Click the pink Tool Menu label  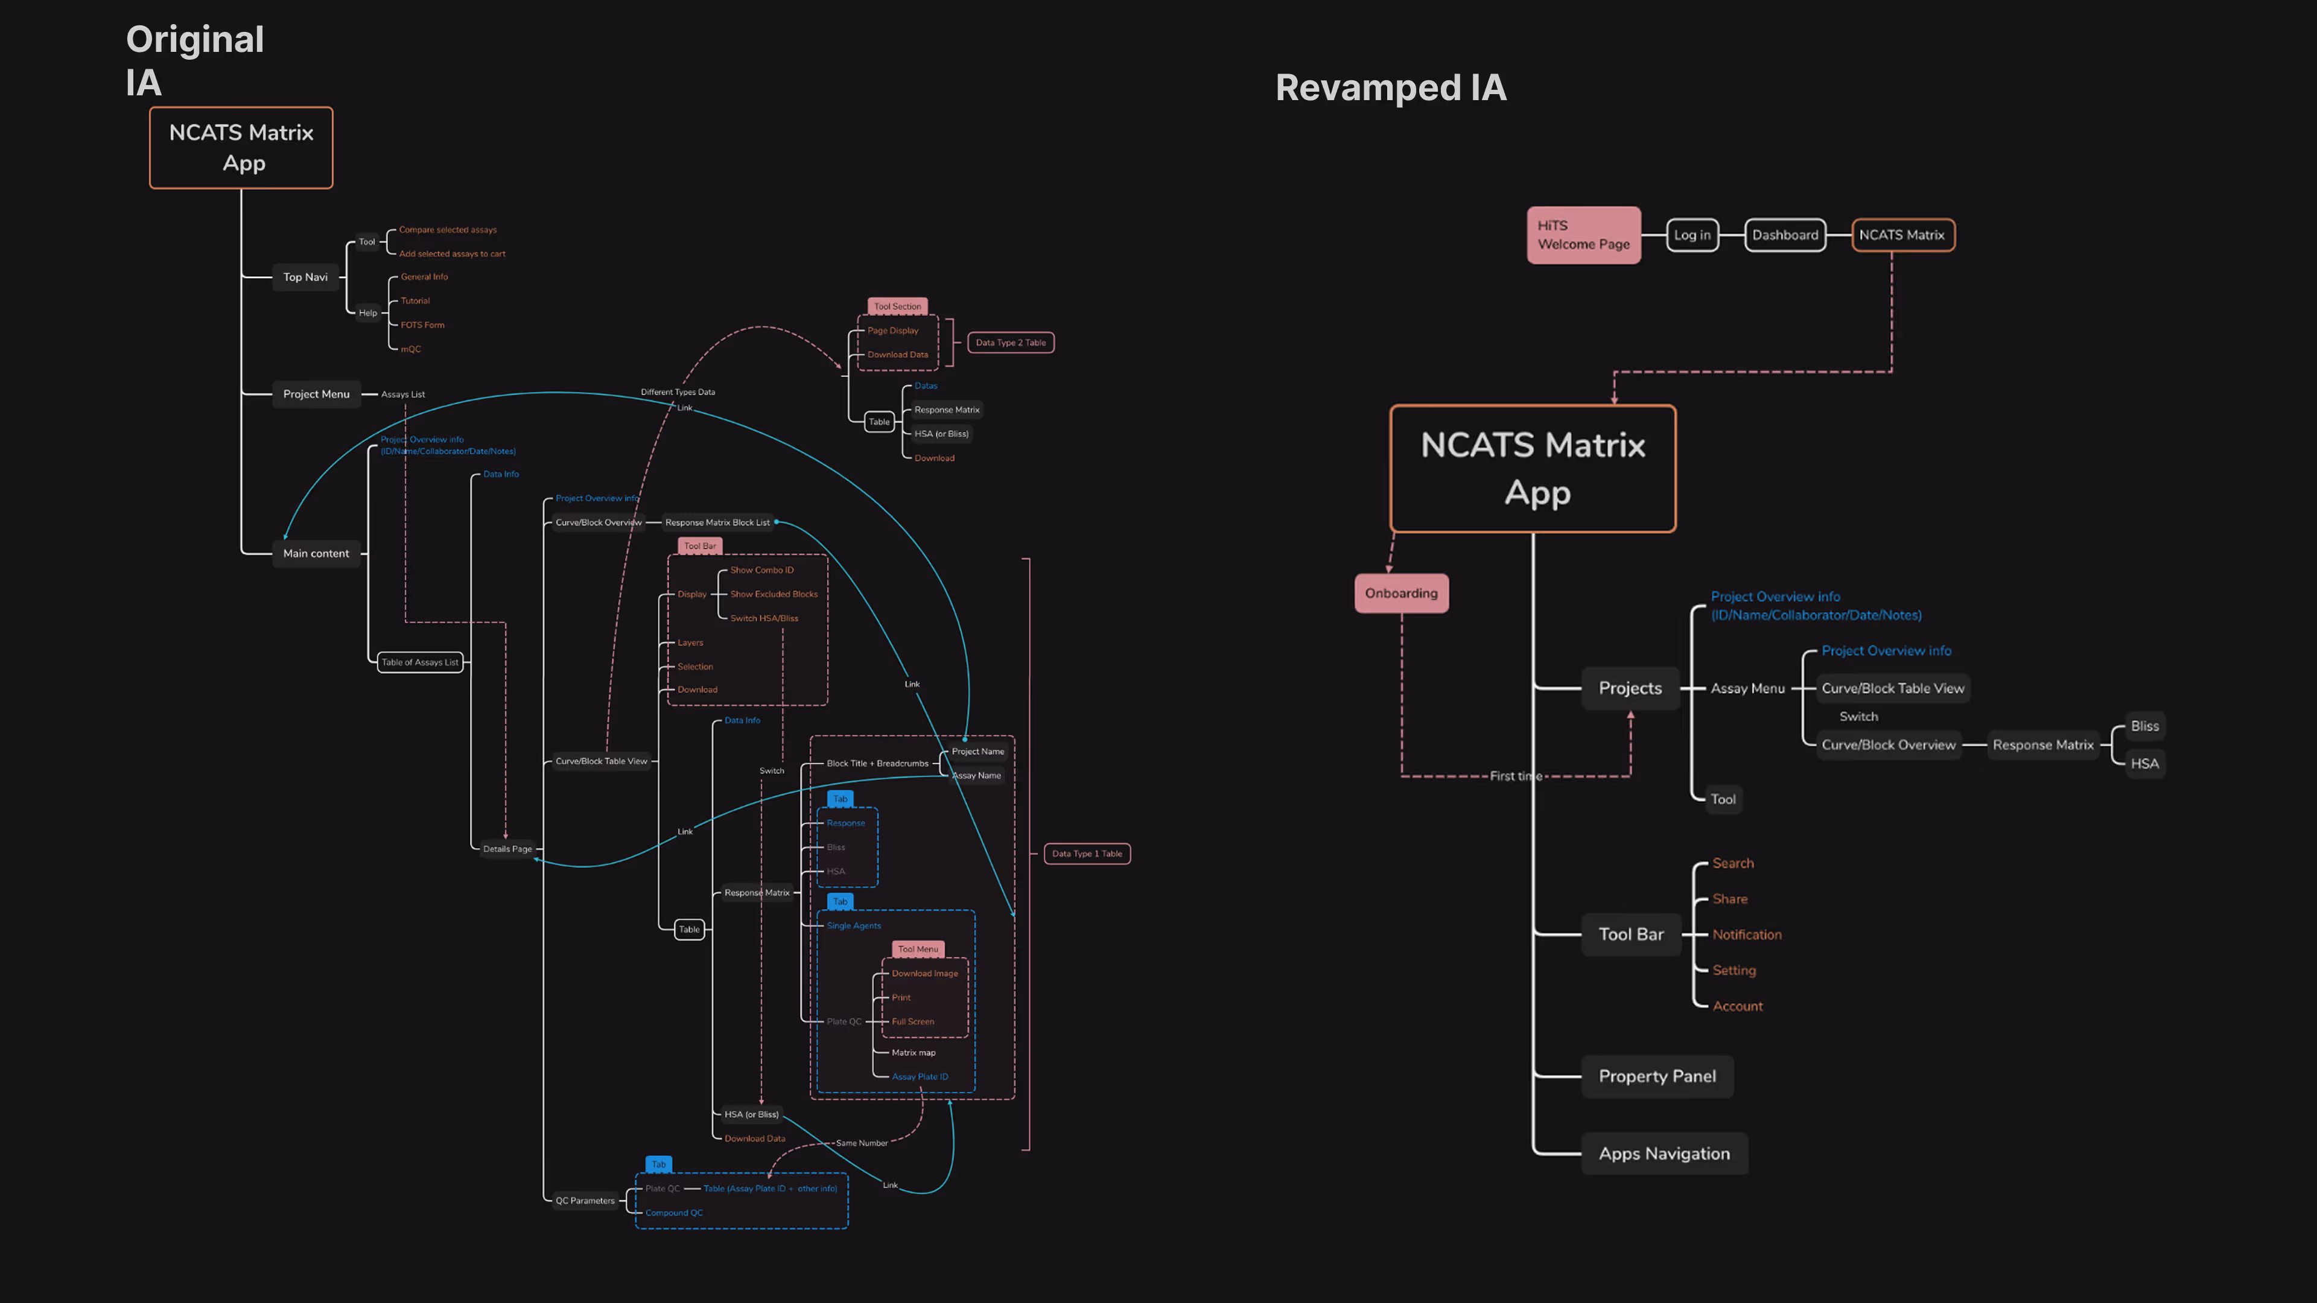pos(917,950)
